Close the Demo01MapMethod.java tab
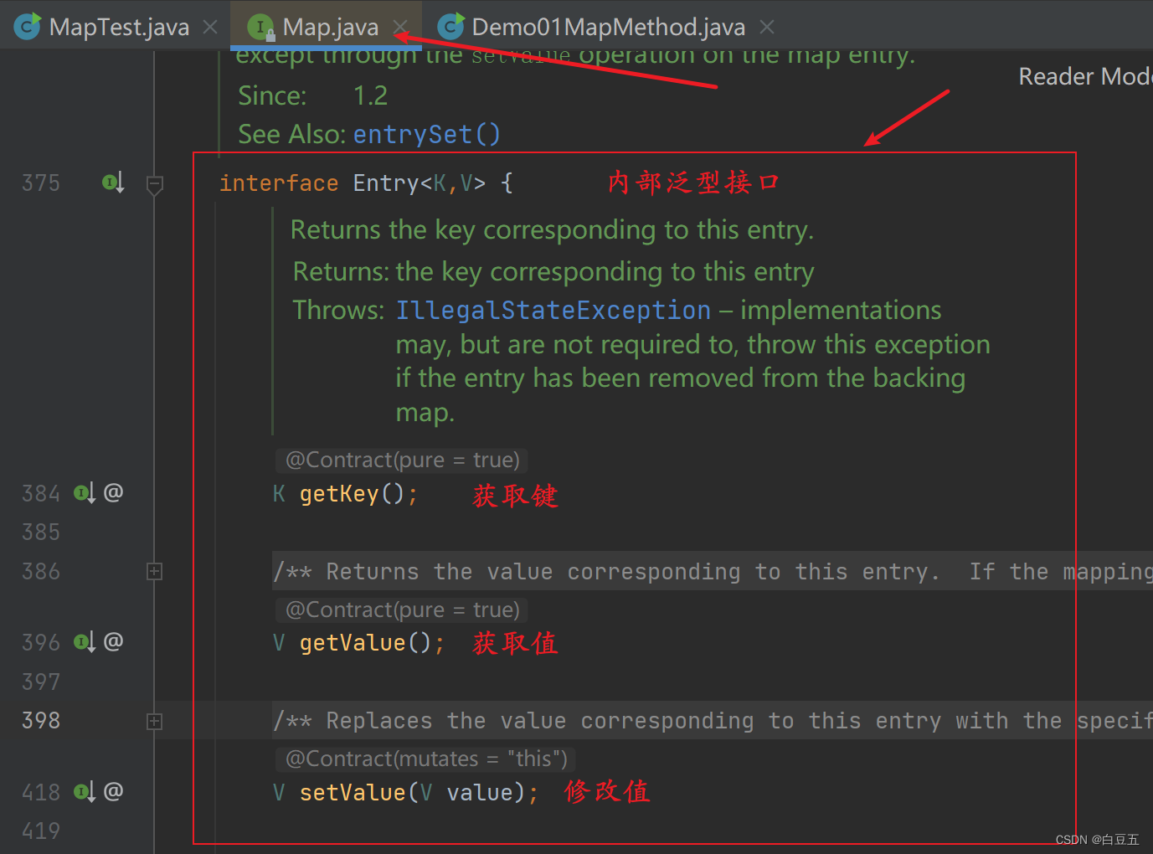This screenshot has height=854, width=1153. 766,27
